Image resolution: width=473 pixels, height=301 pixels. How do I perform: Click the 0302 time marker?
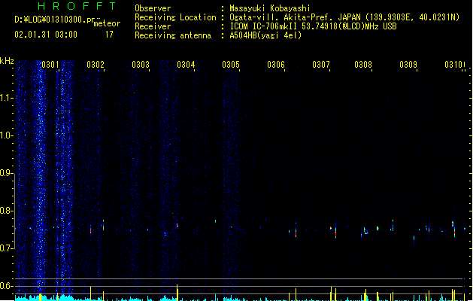(x=96, y=65)
